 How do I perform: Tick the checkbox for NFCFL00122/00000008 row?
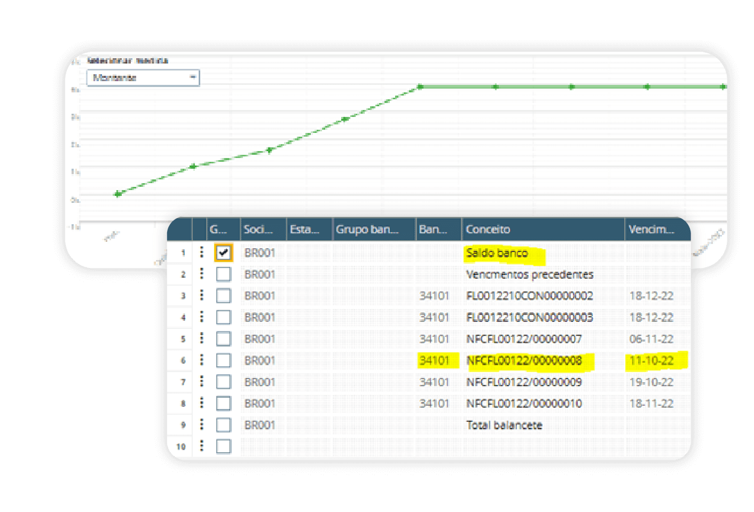point(223,360)
